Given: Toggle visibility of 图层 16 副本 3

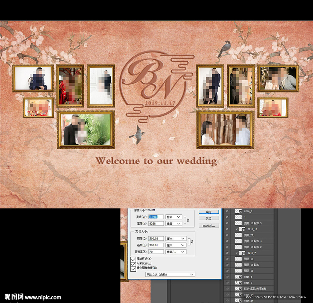Looking at the screenshot, I should coord(227,223).
